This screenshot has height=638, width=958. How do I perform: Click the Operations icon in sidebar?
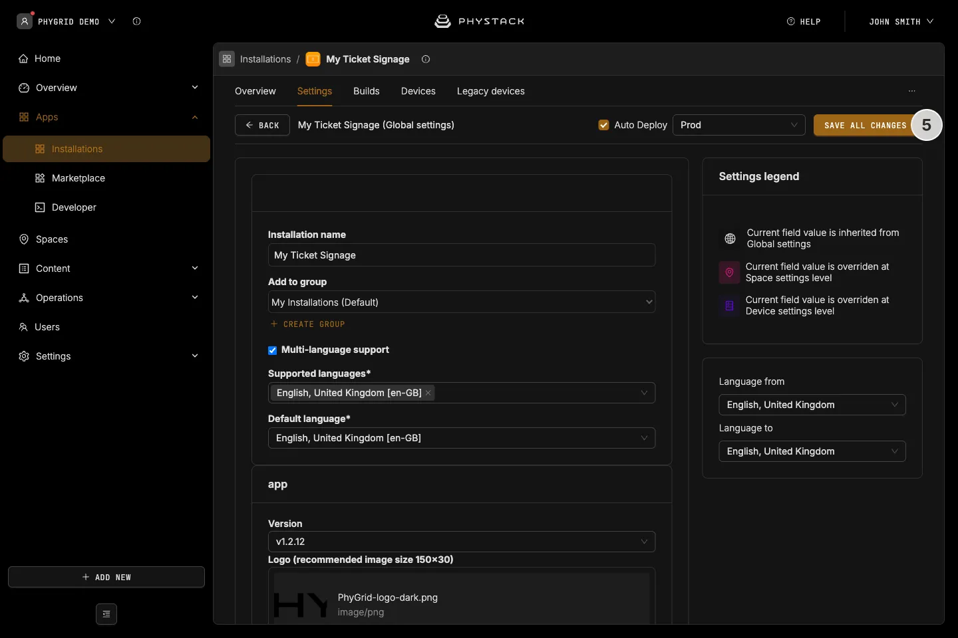pyautogui.click(x=24, y=298)
